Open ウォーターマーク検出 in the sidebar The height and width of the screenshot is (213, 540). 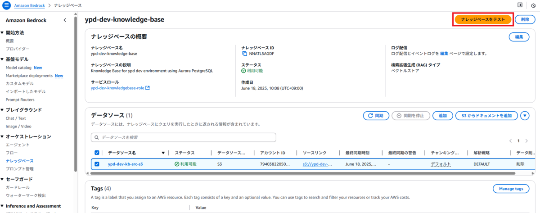click(x=26, y=195)
